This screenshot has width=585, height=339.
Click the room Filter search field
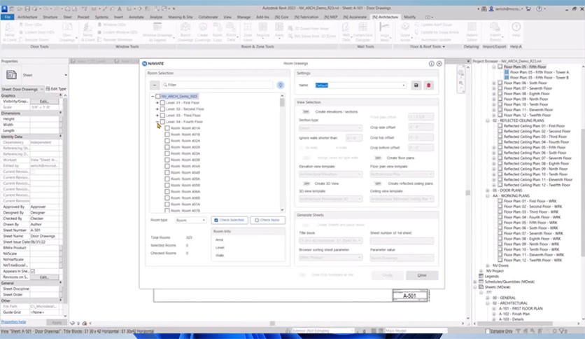click(x=217, y=85)
